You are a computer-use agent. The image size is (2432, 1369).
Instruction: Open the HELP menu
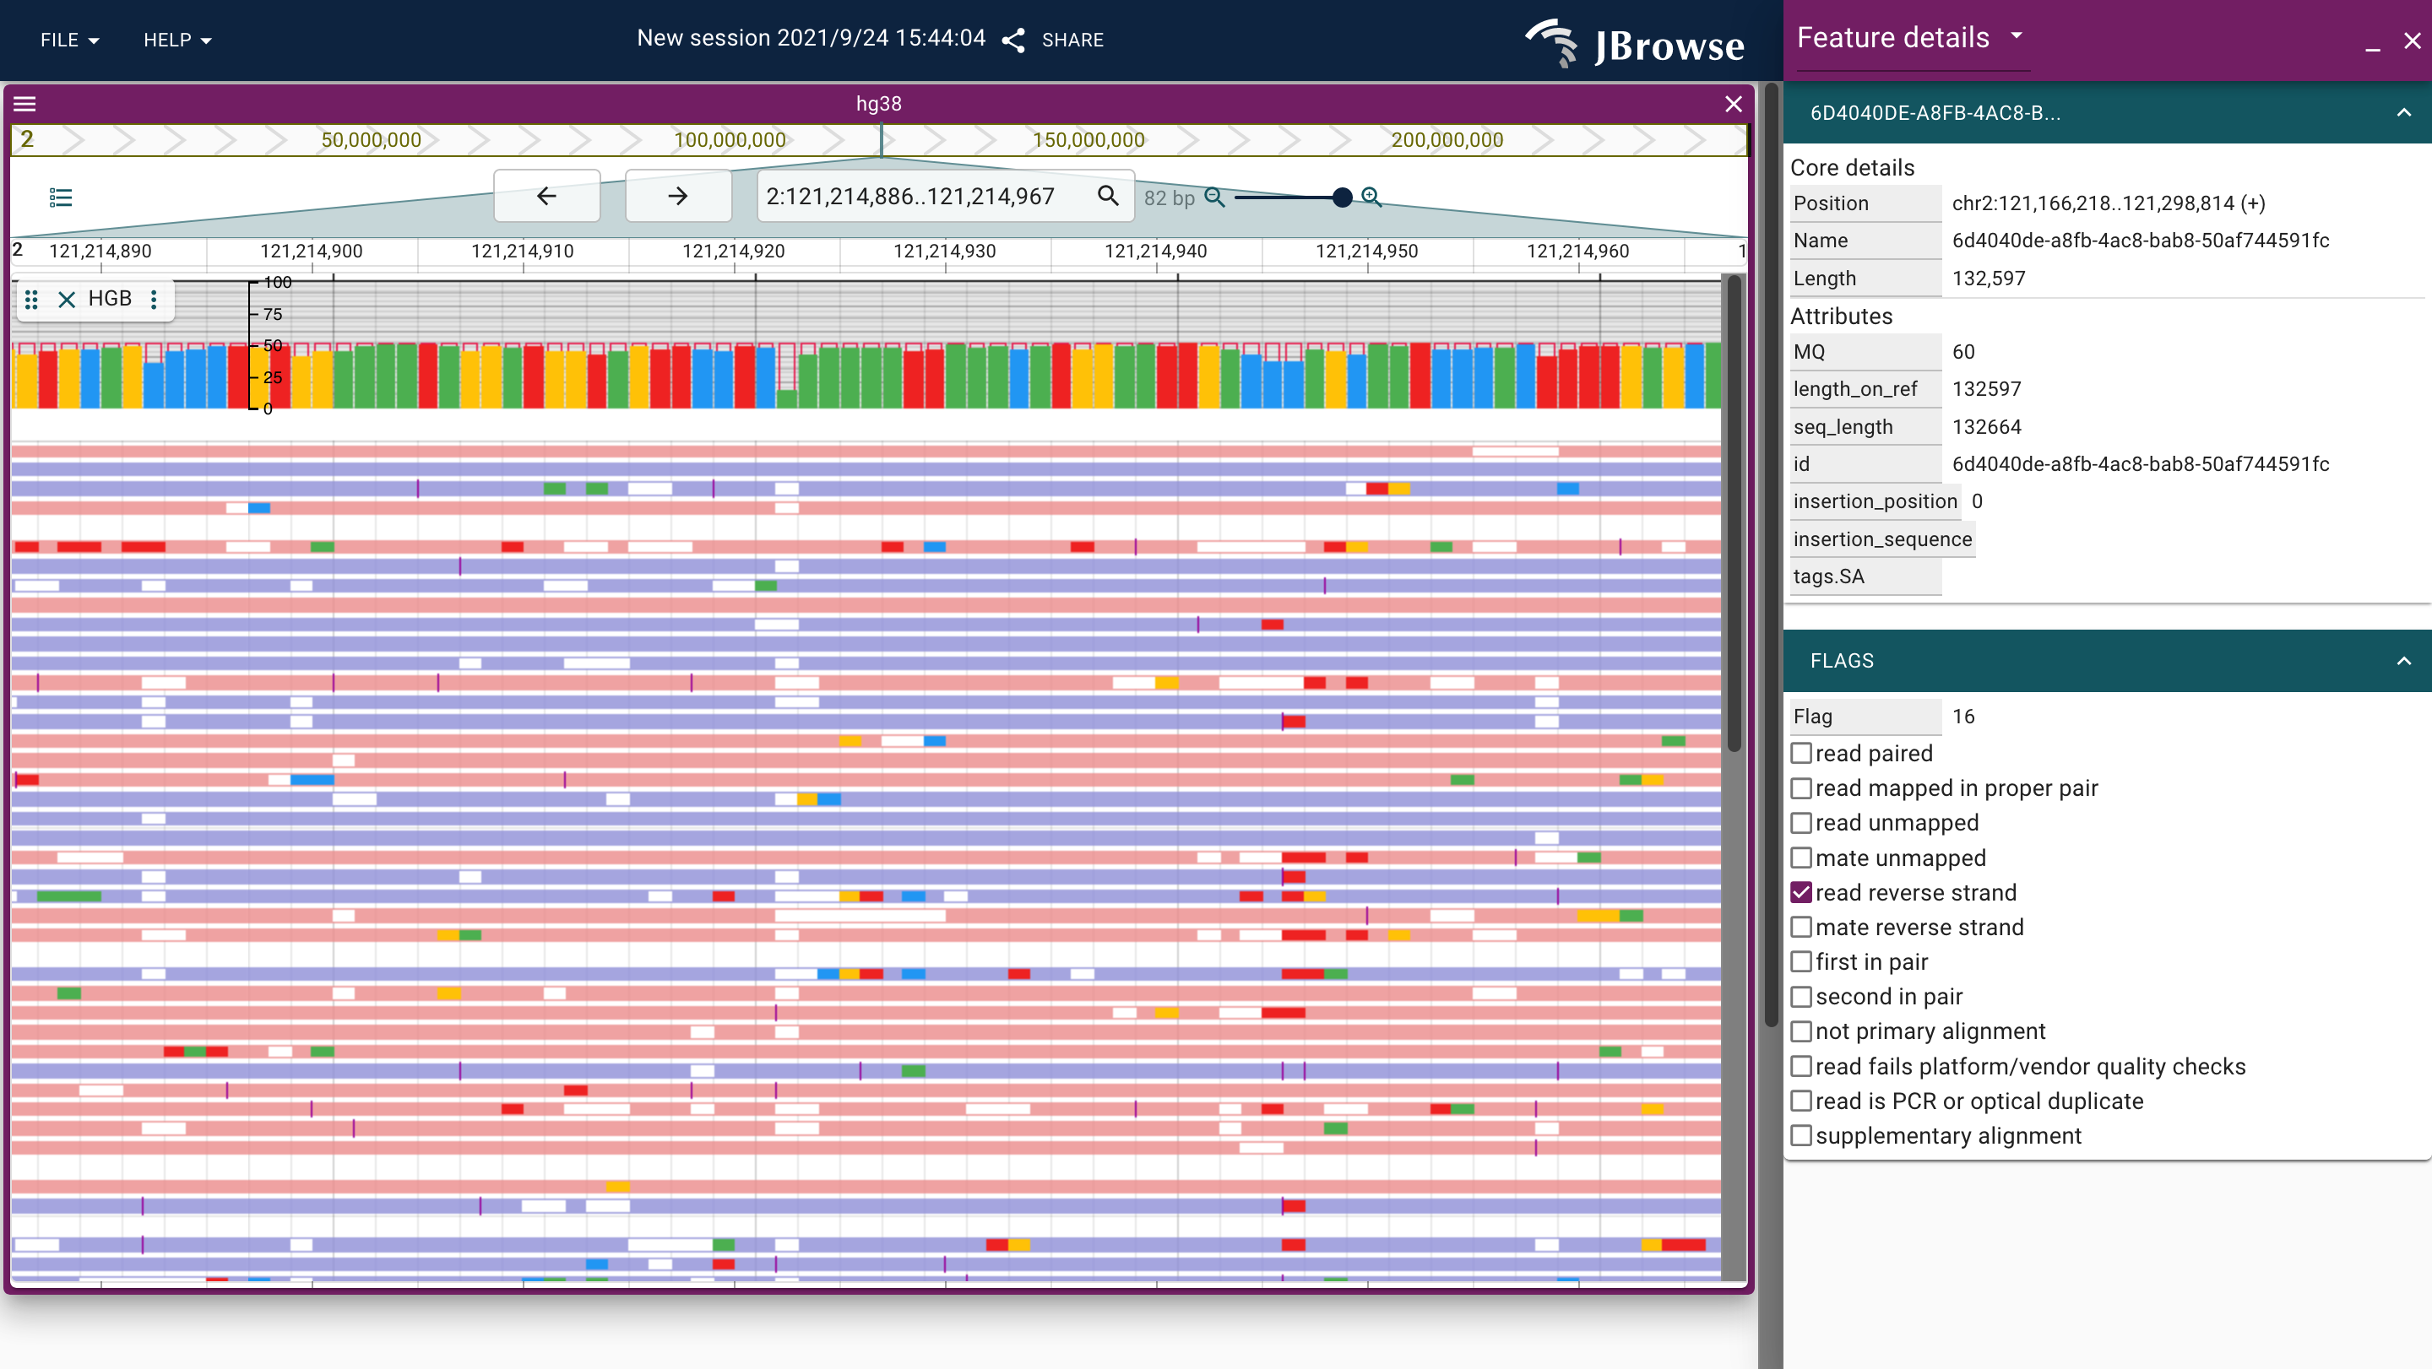(x=176, y=40)
